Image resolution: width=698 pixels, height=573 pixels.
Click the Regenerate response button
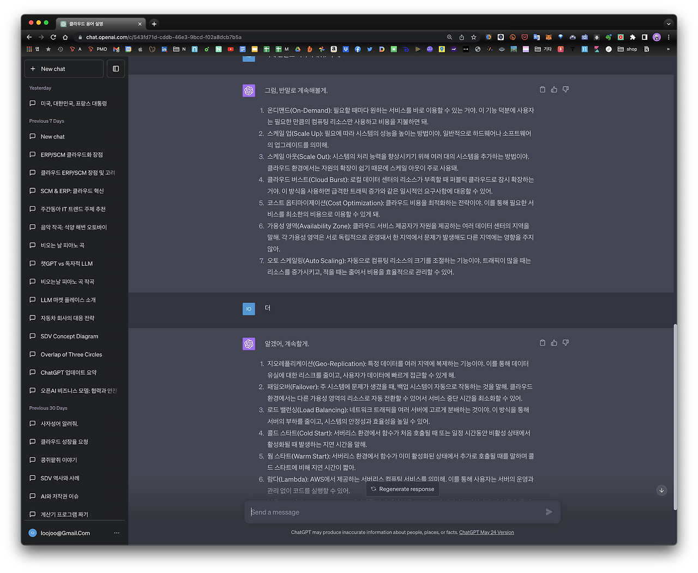click(402, 488)
